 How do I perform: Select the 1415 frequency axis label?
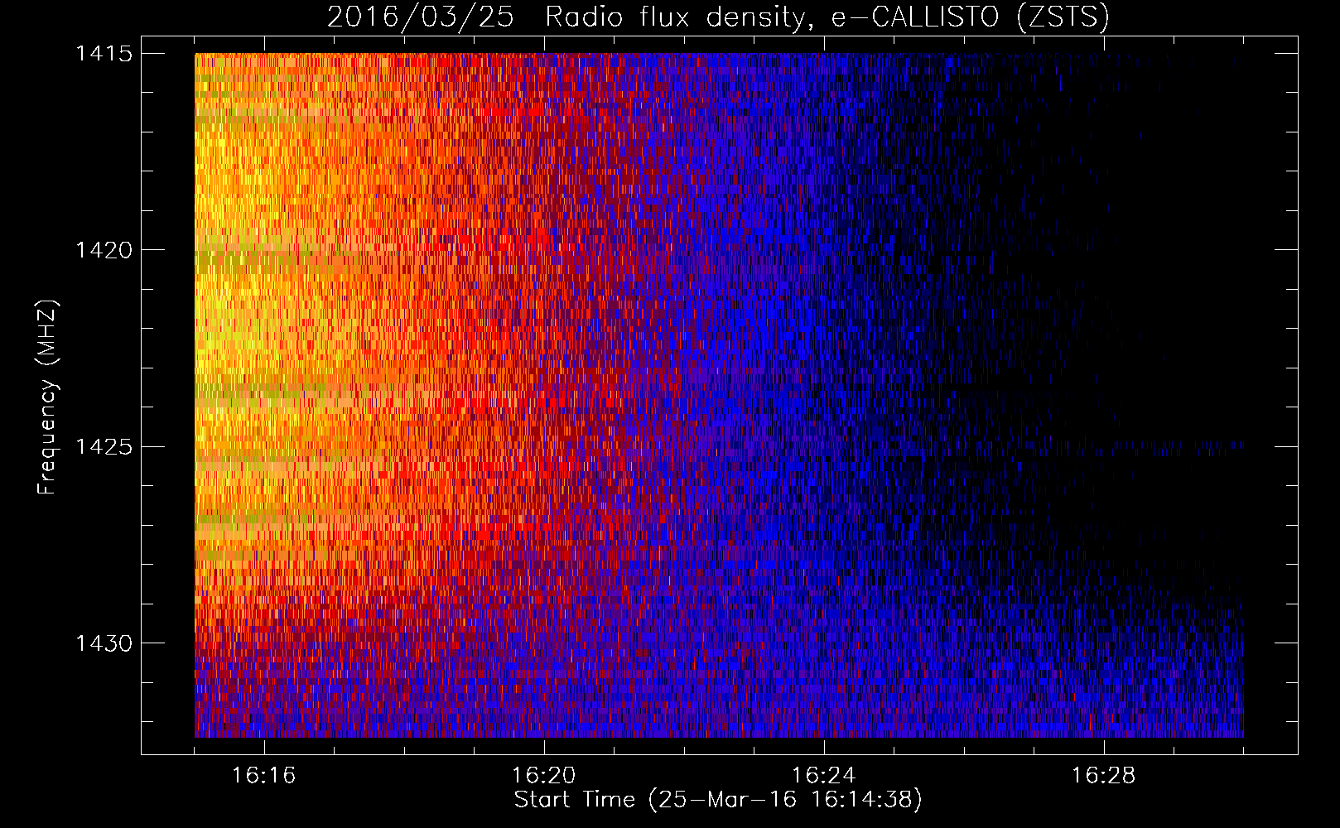(104, 54)
